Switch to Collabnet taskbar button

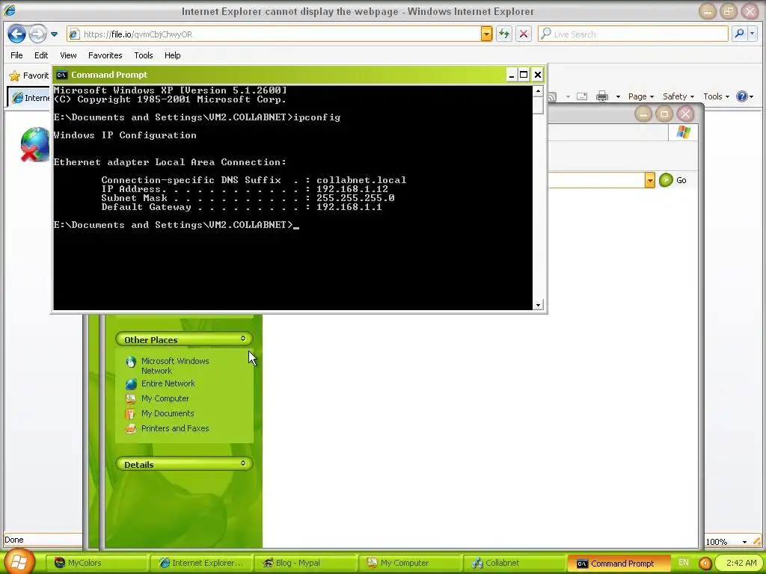pos(513,563)
